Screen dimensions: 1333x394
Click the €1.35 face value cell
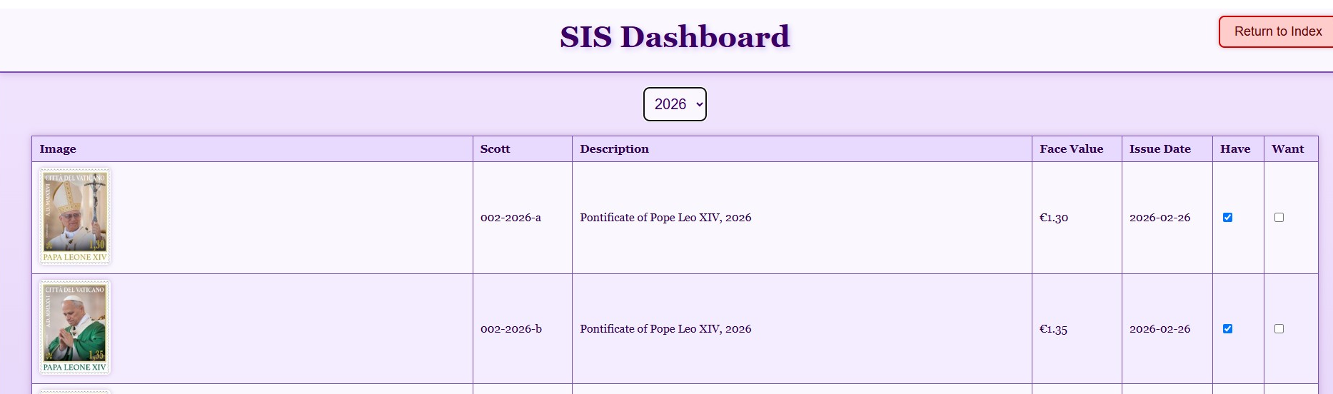pyautogui.click(x=1077, y=329)
